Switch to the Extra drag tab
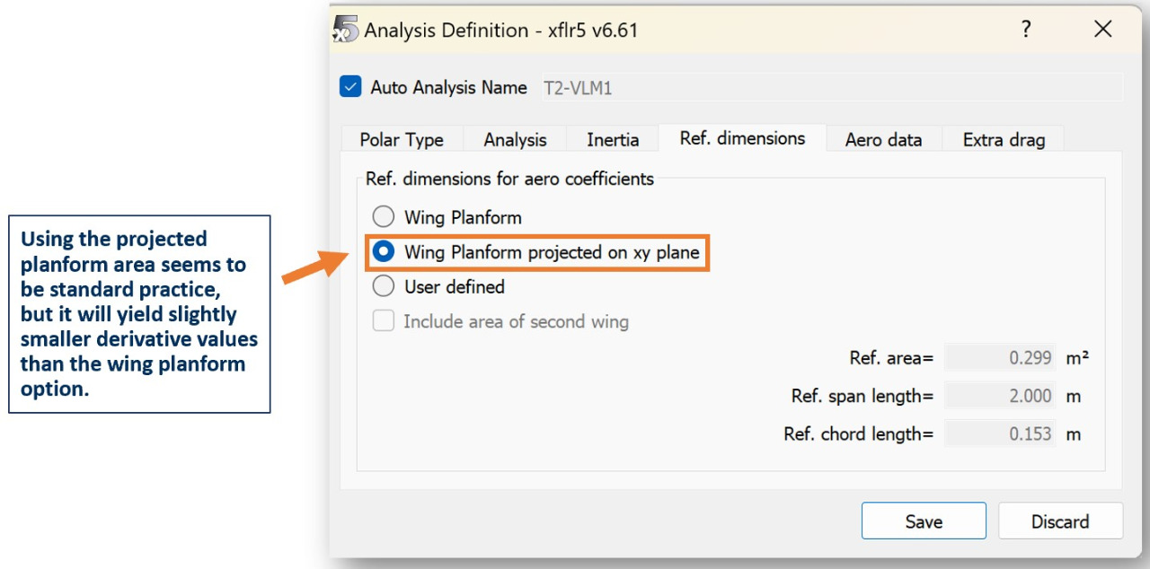Screen dimensions: 1150x569 [x=1004, y=139]
